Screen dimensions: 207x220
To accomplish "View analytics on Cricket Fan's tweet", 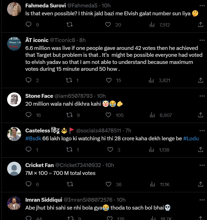I will click(x=152, y=184).
